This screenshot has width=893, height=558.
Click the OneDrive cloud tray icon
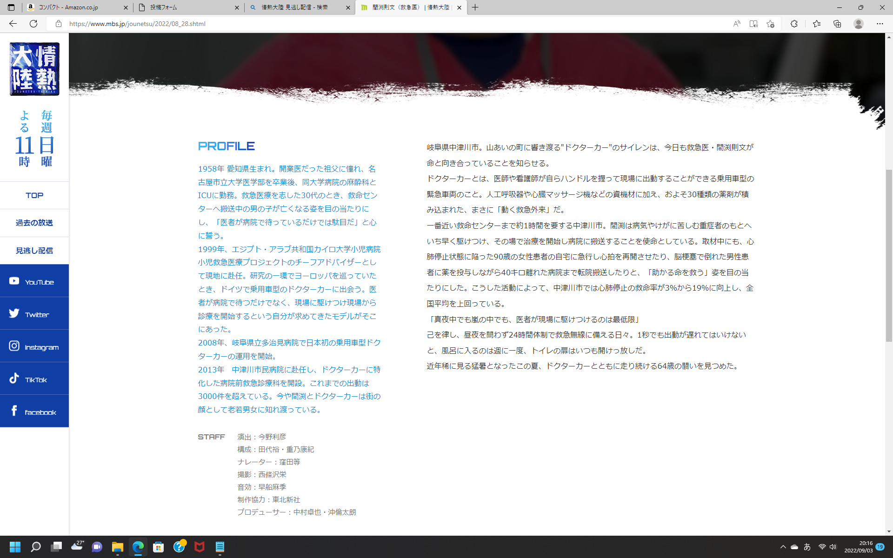click(x=794, y=547)
